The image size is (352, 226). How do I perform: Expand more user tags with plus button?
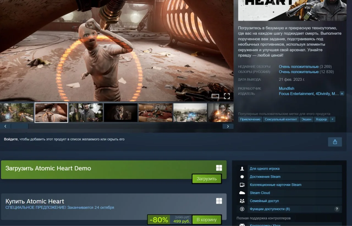[x=332, y=119]
